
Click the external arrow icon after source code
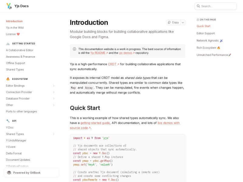click(x=89, y=128)
